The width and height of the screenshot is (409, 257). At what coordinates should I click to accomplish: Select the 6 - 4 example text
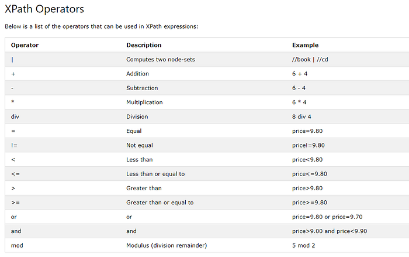point(299,88)
